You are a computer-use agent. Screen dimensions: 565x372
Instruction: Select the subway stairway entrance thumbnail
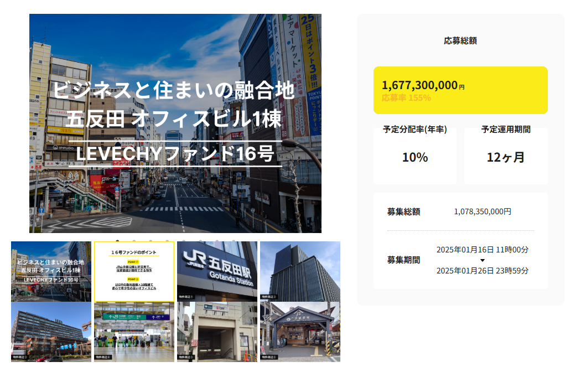click(217, 332)
